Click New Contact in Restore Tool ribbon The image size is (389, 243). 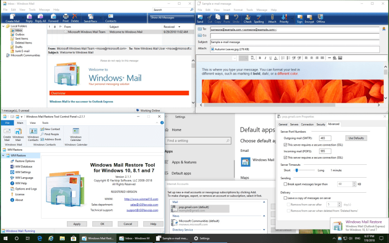pos(50,129)
